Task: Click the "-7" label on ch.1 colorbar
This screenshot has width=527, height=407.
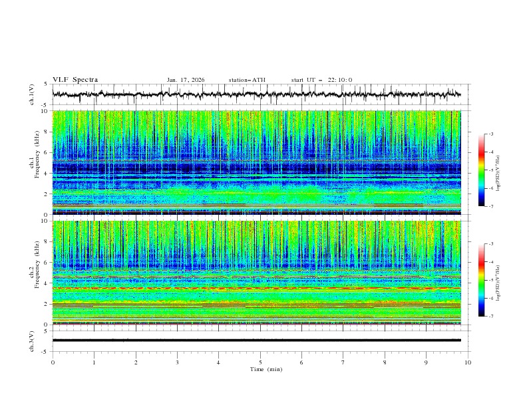Action: (x=490, y=206)
